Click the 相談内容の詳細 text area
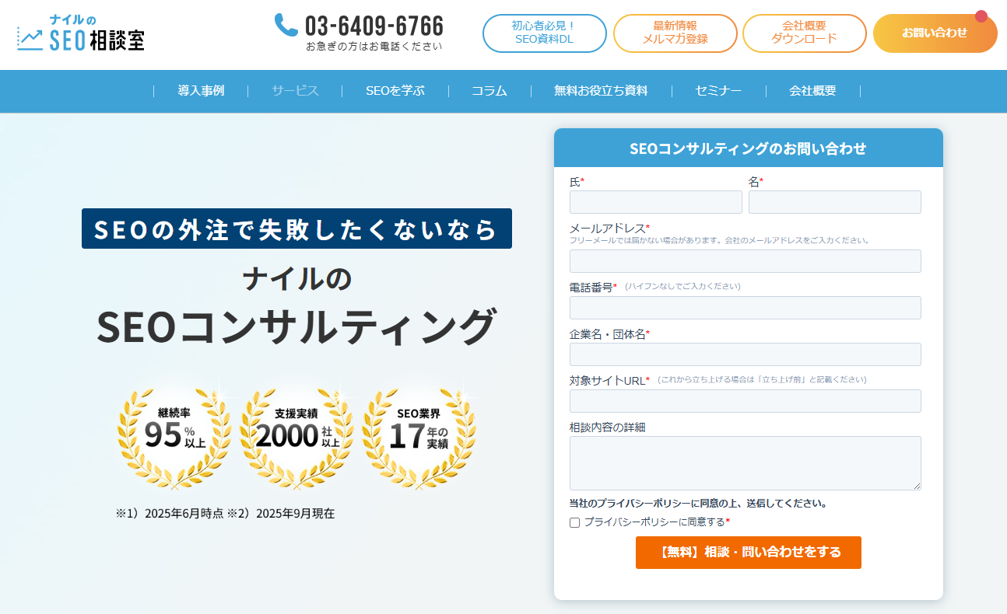 [x=745, y=462]
